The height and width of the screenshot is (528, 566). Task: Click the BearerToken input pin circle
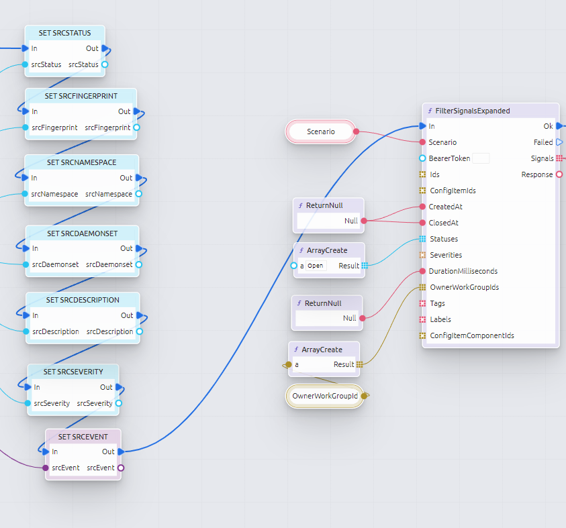[422, 158]
